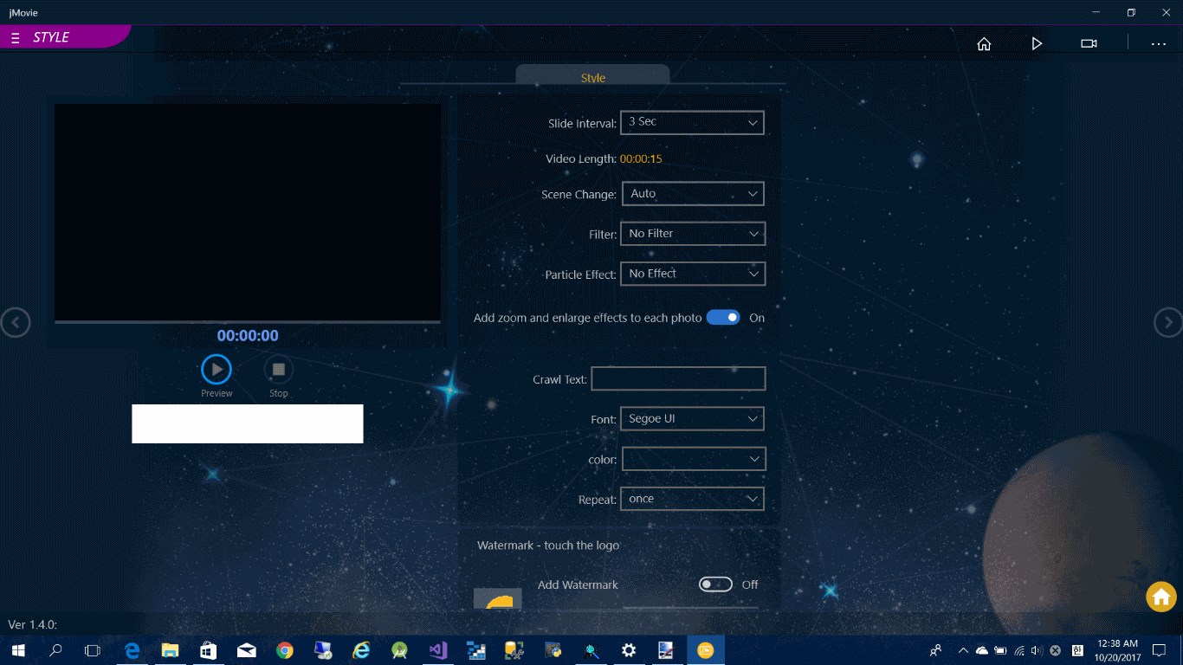Click the play icon in the top bar
Viewport: 1183px width, 665px height.
click(x=1037, y=44)
